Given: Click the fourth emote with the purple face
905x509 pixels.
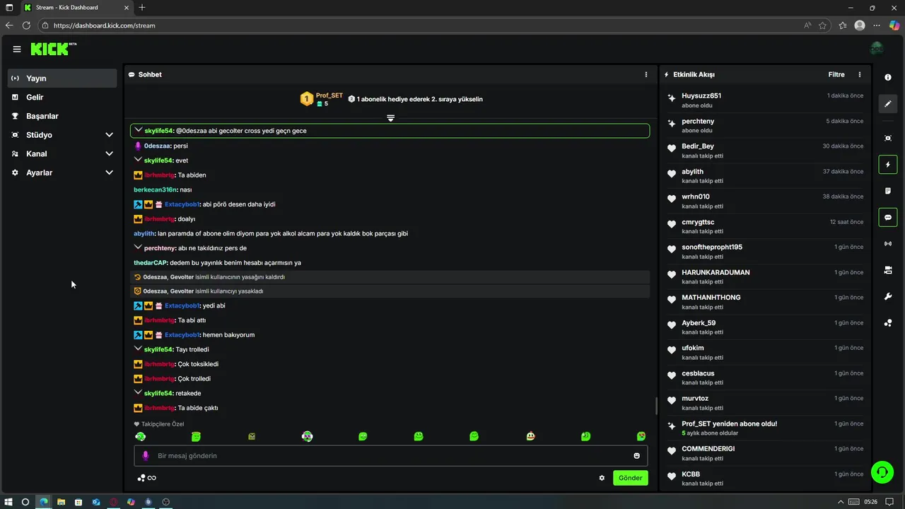Looking at the screenshot, I should click(307, 437).
